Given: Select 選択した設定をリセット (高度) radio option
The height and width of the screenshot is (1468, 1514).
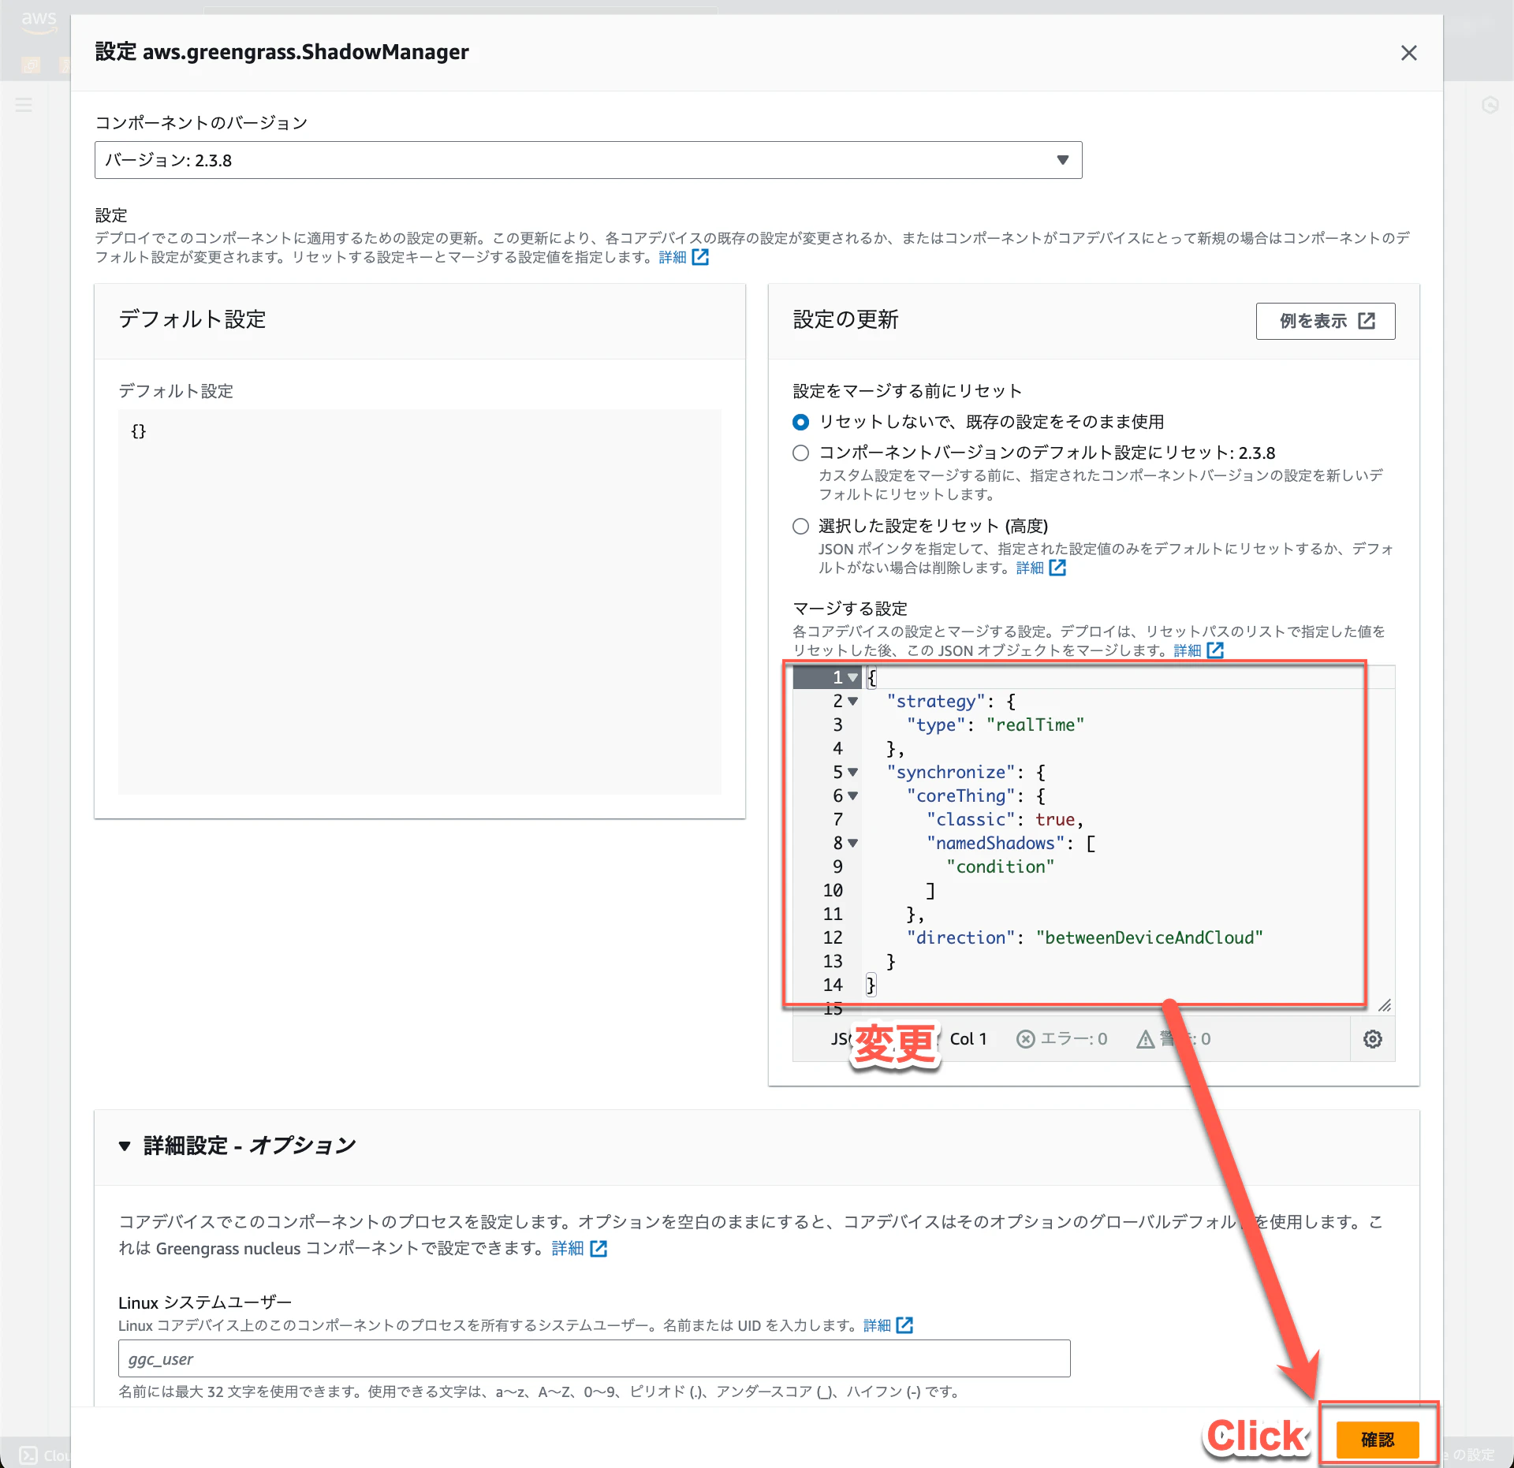Looking at the screenshot, I should [800, 526].
